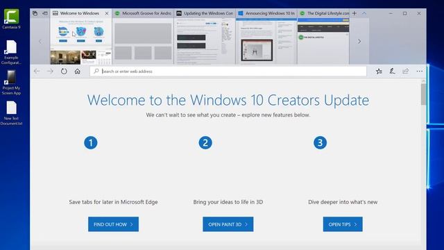Switch to The Digital Lifestyle.com tab
Image resolution: width=444 pixels, height=250 pixels.
323,13
